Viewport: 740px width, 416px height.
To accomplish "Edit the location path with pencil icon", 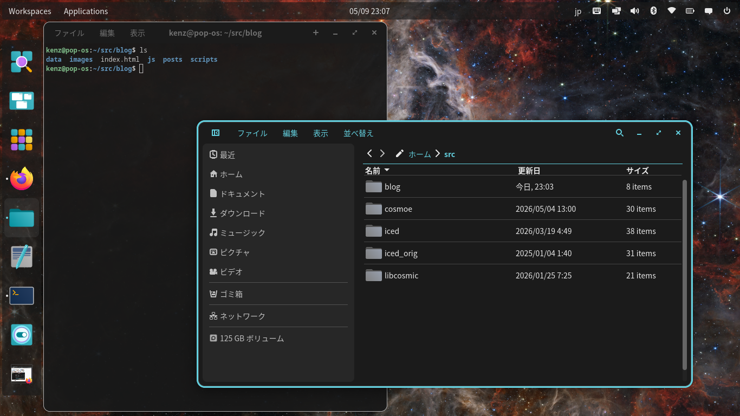I will (x=400, y=154).
